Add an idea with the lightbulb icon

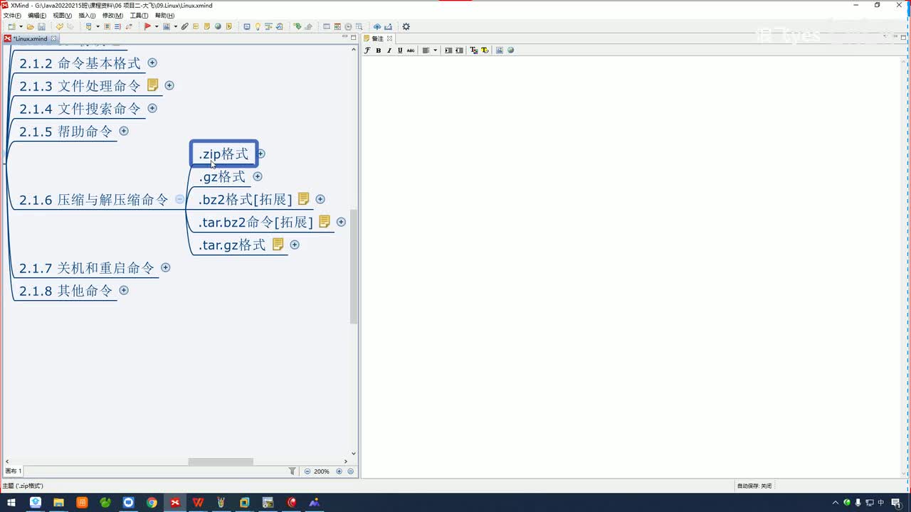pos(258,26)
